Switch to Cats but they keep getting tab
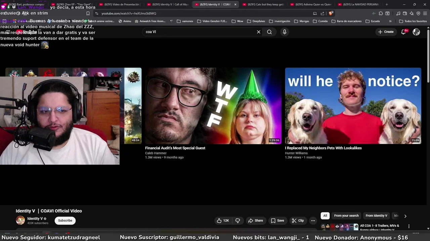 tap(263, 4)
